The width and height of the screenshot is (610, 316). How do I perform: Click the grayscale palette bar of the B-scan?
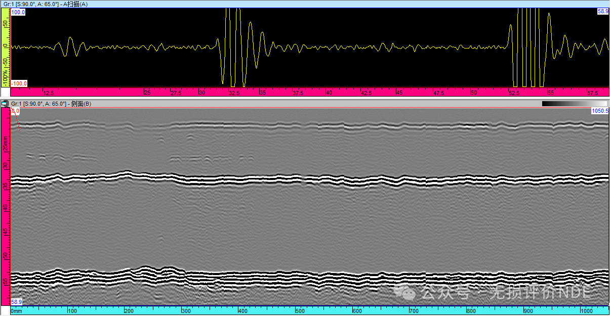[574, 104]
